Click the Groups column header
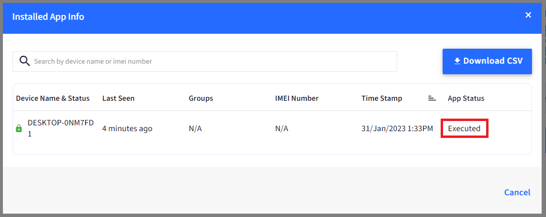Image resolution: width=546 pixels, height=217 pixels. click(201, 98)
